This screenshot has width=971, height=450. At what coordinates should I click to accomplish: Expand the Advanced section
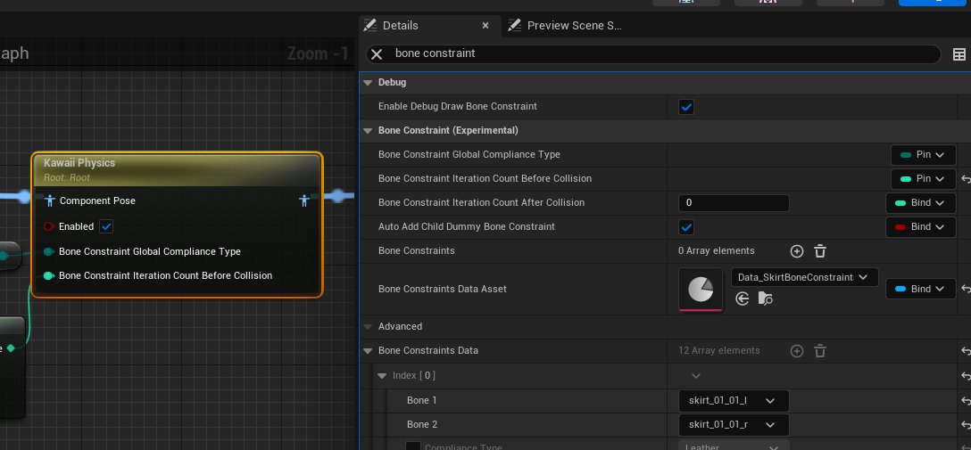368,327
